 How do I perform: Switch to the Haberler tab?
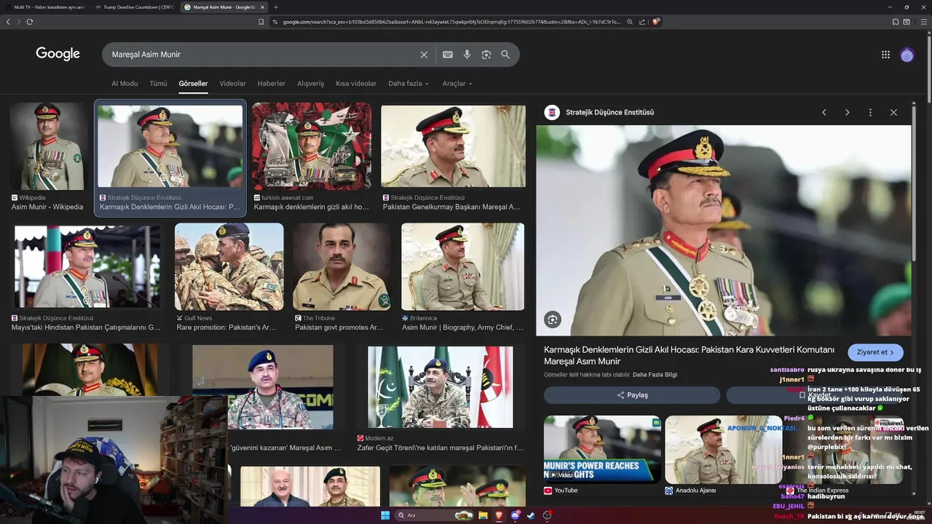tap(272, 84)
